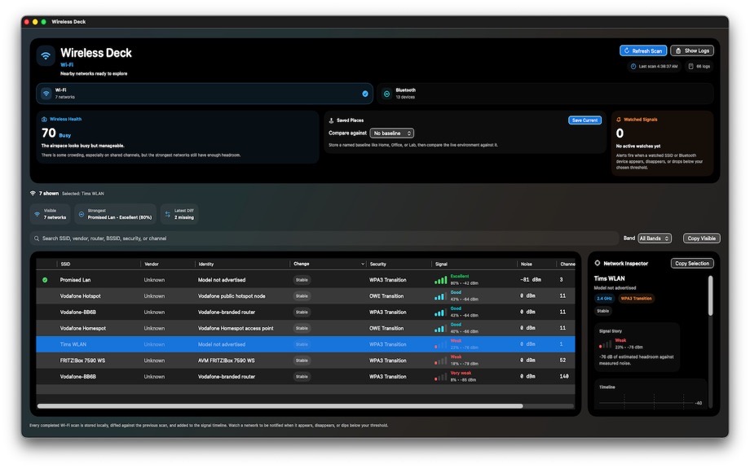Viewport: 750px width, 468px height.
Task: Click WPA3 Transition tag in Network Inspector
Action: coord(636,299)
